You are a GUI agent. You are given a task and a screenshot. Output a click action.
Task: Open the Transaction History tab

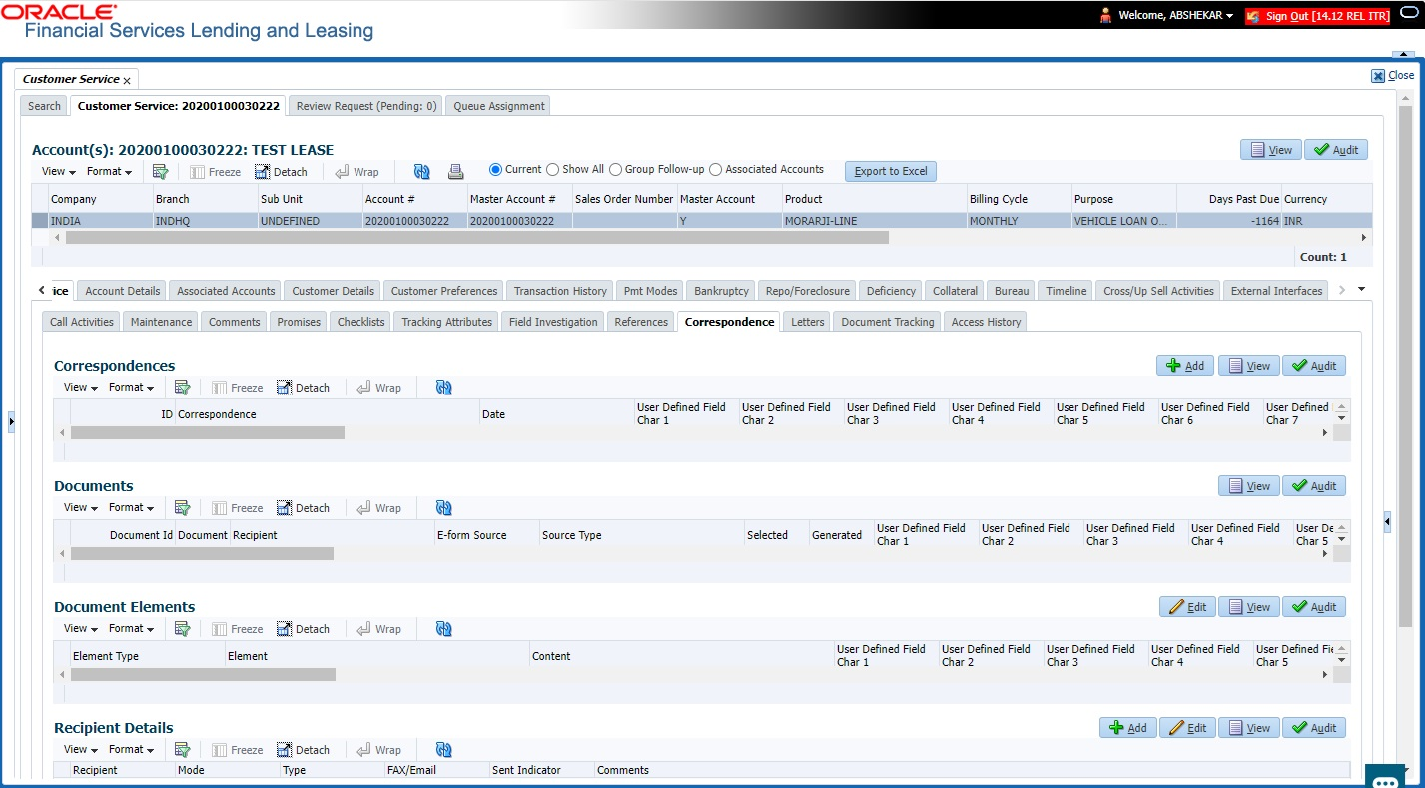tap(560, 291)
